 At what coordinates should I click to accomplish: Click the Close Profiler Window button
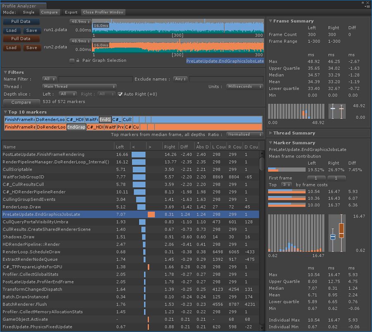[x=104, y=12]
